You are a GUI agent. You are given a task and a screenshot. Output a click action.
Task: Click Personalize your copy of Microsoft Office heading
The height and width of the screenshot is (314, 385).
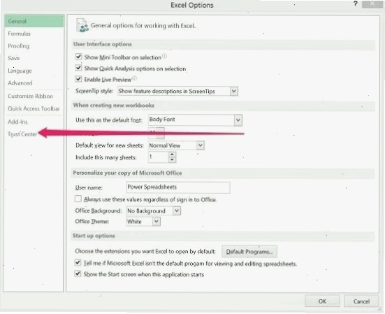click(127, 173)
